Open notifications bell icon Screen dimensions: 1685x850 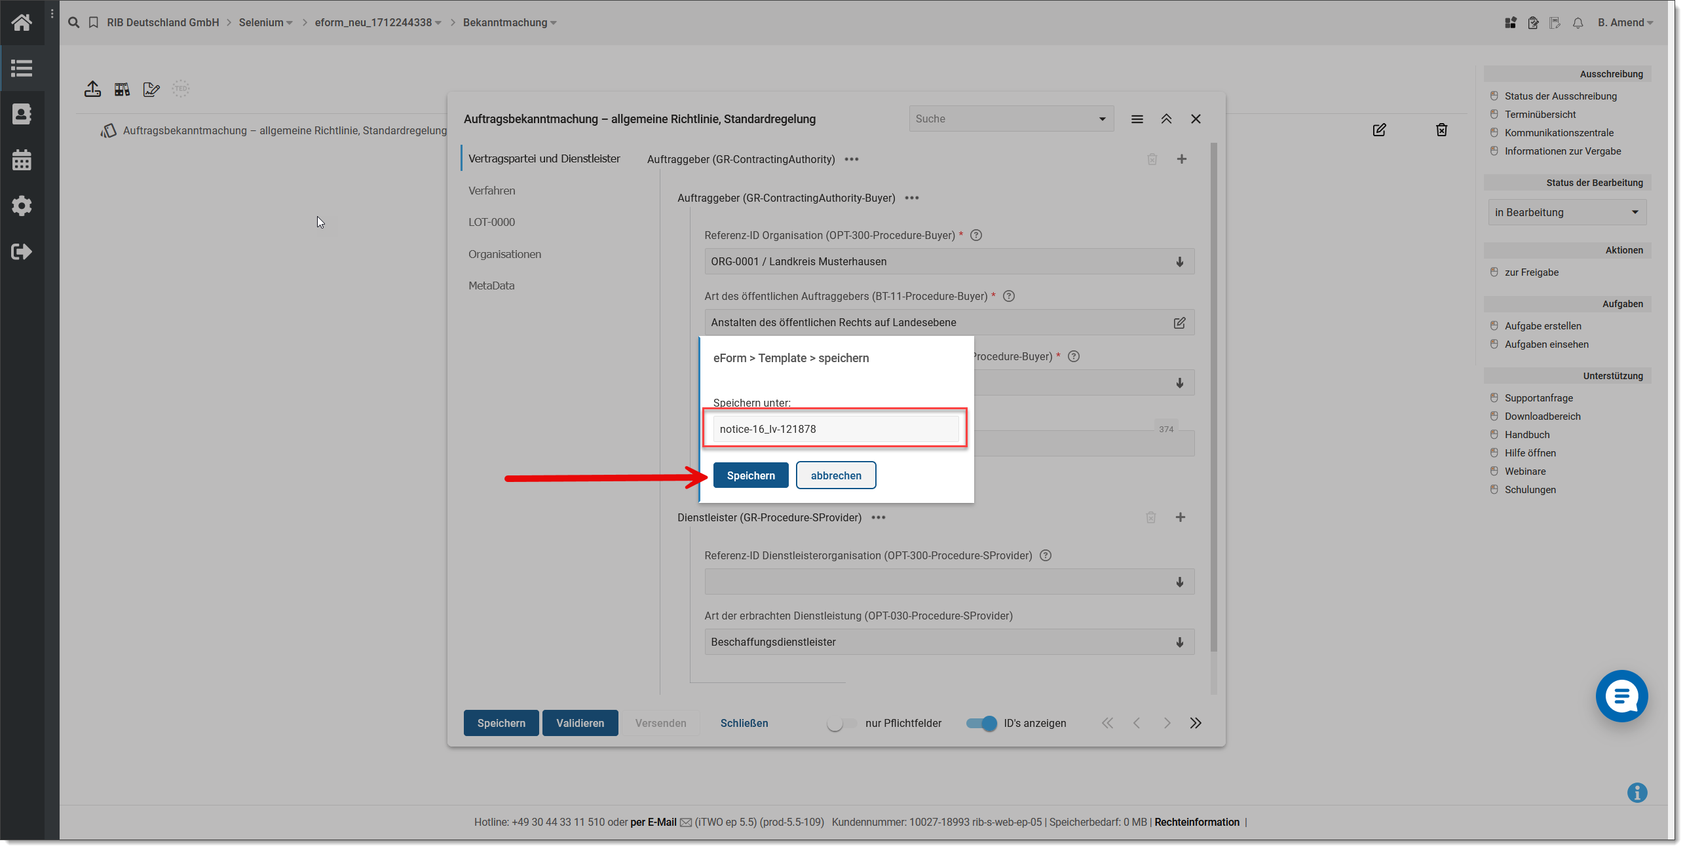[1578, 23]
